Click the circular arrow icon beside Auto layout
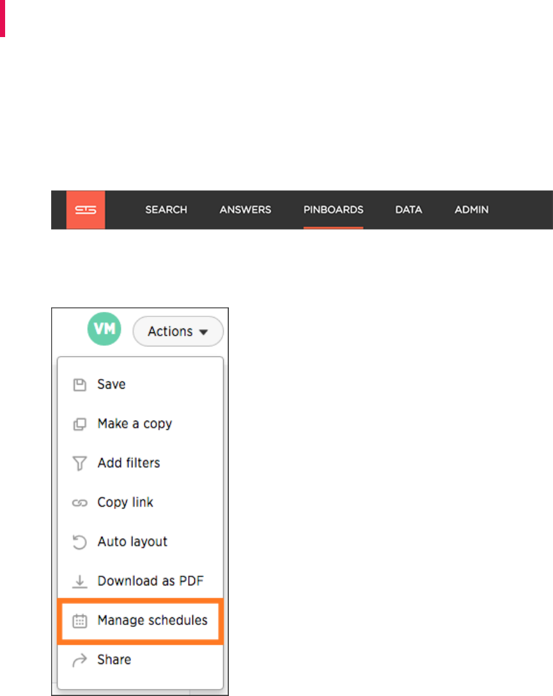553x696 pixels. (79, 542)
